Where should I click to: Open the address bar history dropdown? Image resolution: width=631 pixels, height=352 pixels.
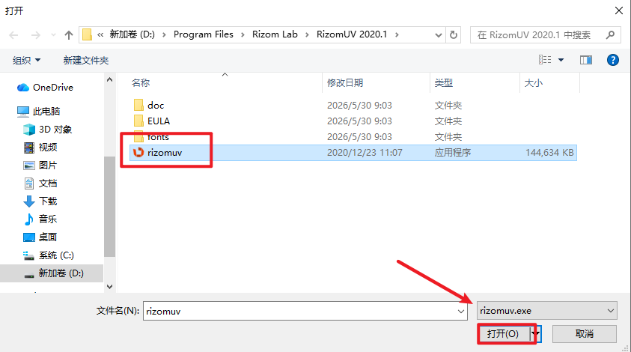click(439, 35)
